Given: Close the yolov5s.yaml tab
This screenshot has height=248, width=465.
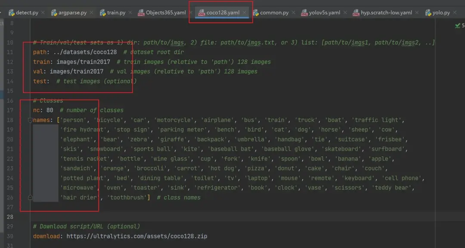Looking at the screenshot, I should tap(345, 12).
